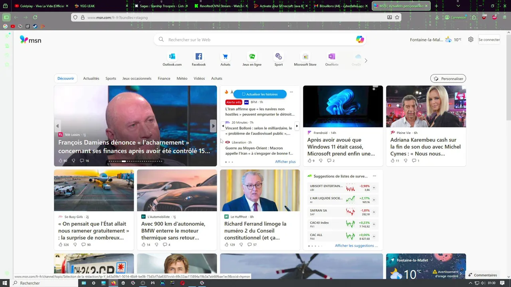Add UBISOFT ENTERTAIN... to watchlist
Screen dimensions: 511x287
point(374,188)
